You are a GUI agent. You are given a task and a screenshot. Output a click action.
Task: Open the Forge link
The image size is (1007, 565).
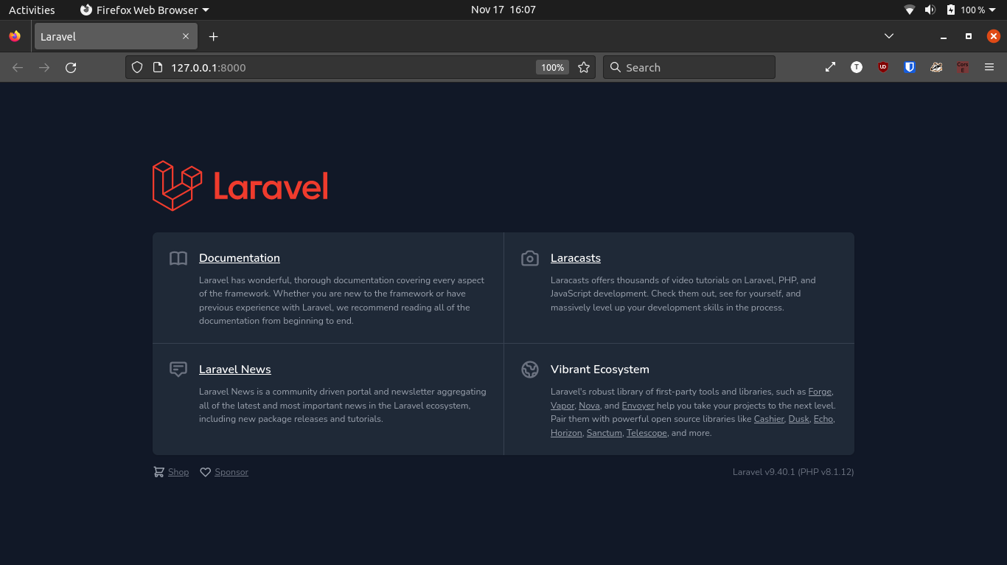pyautogui.click(x=820, y=392)
